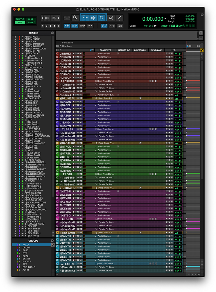Open the main counter format dropdown
Viewport: 216px width, 292px height.
[165, 19]
